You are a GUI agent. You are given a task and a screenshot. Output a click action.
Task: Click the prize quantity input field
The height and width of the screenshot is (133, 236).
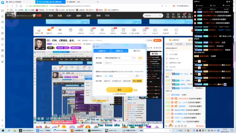(123, 63)
